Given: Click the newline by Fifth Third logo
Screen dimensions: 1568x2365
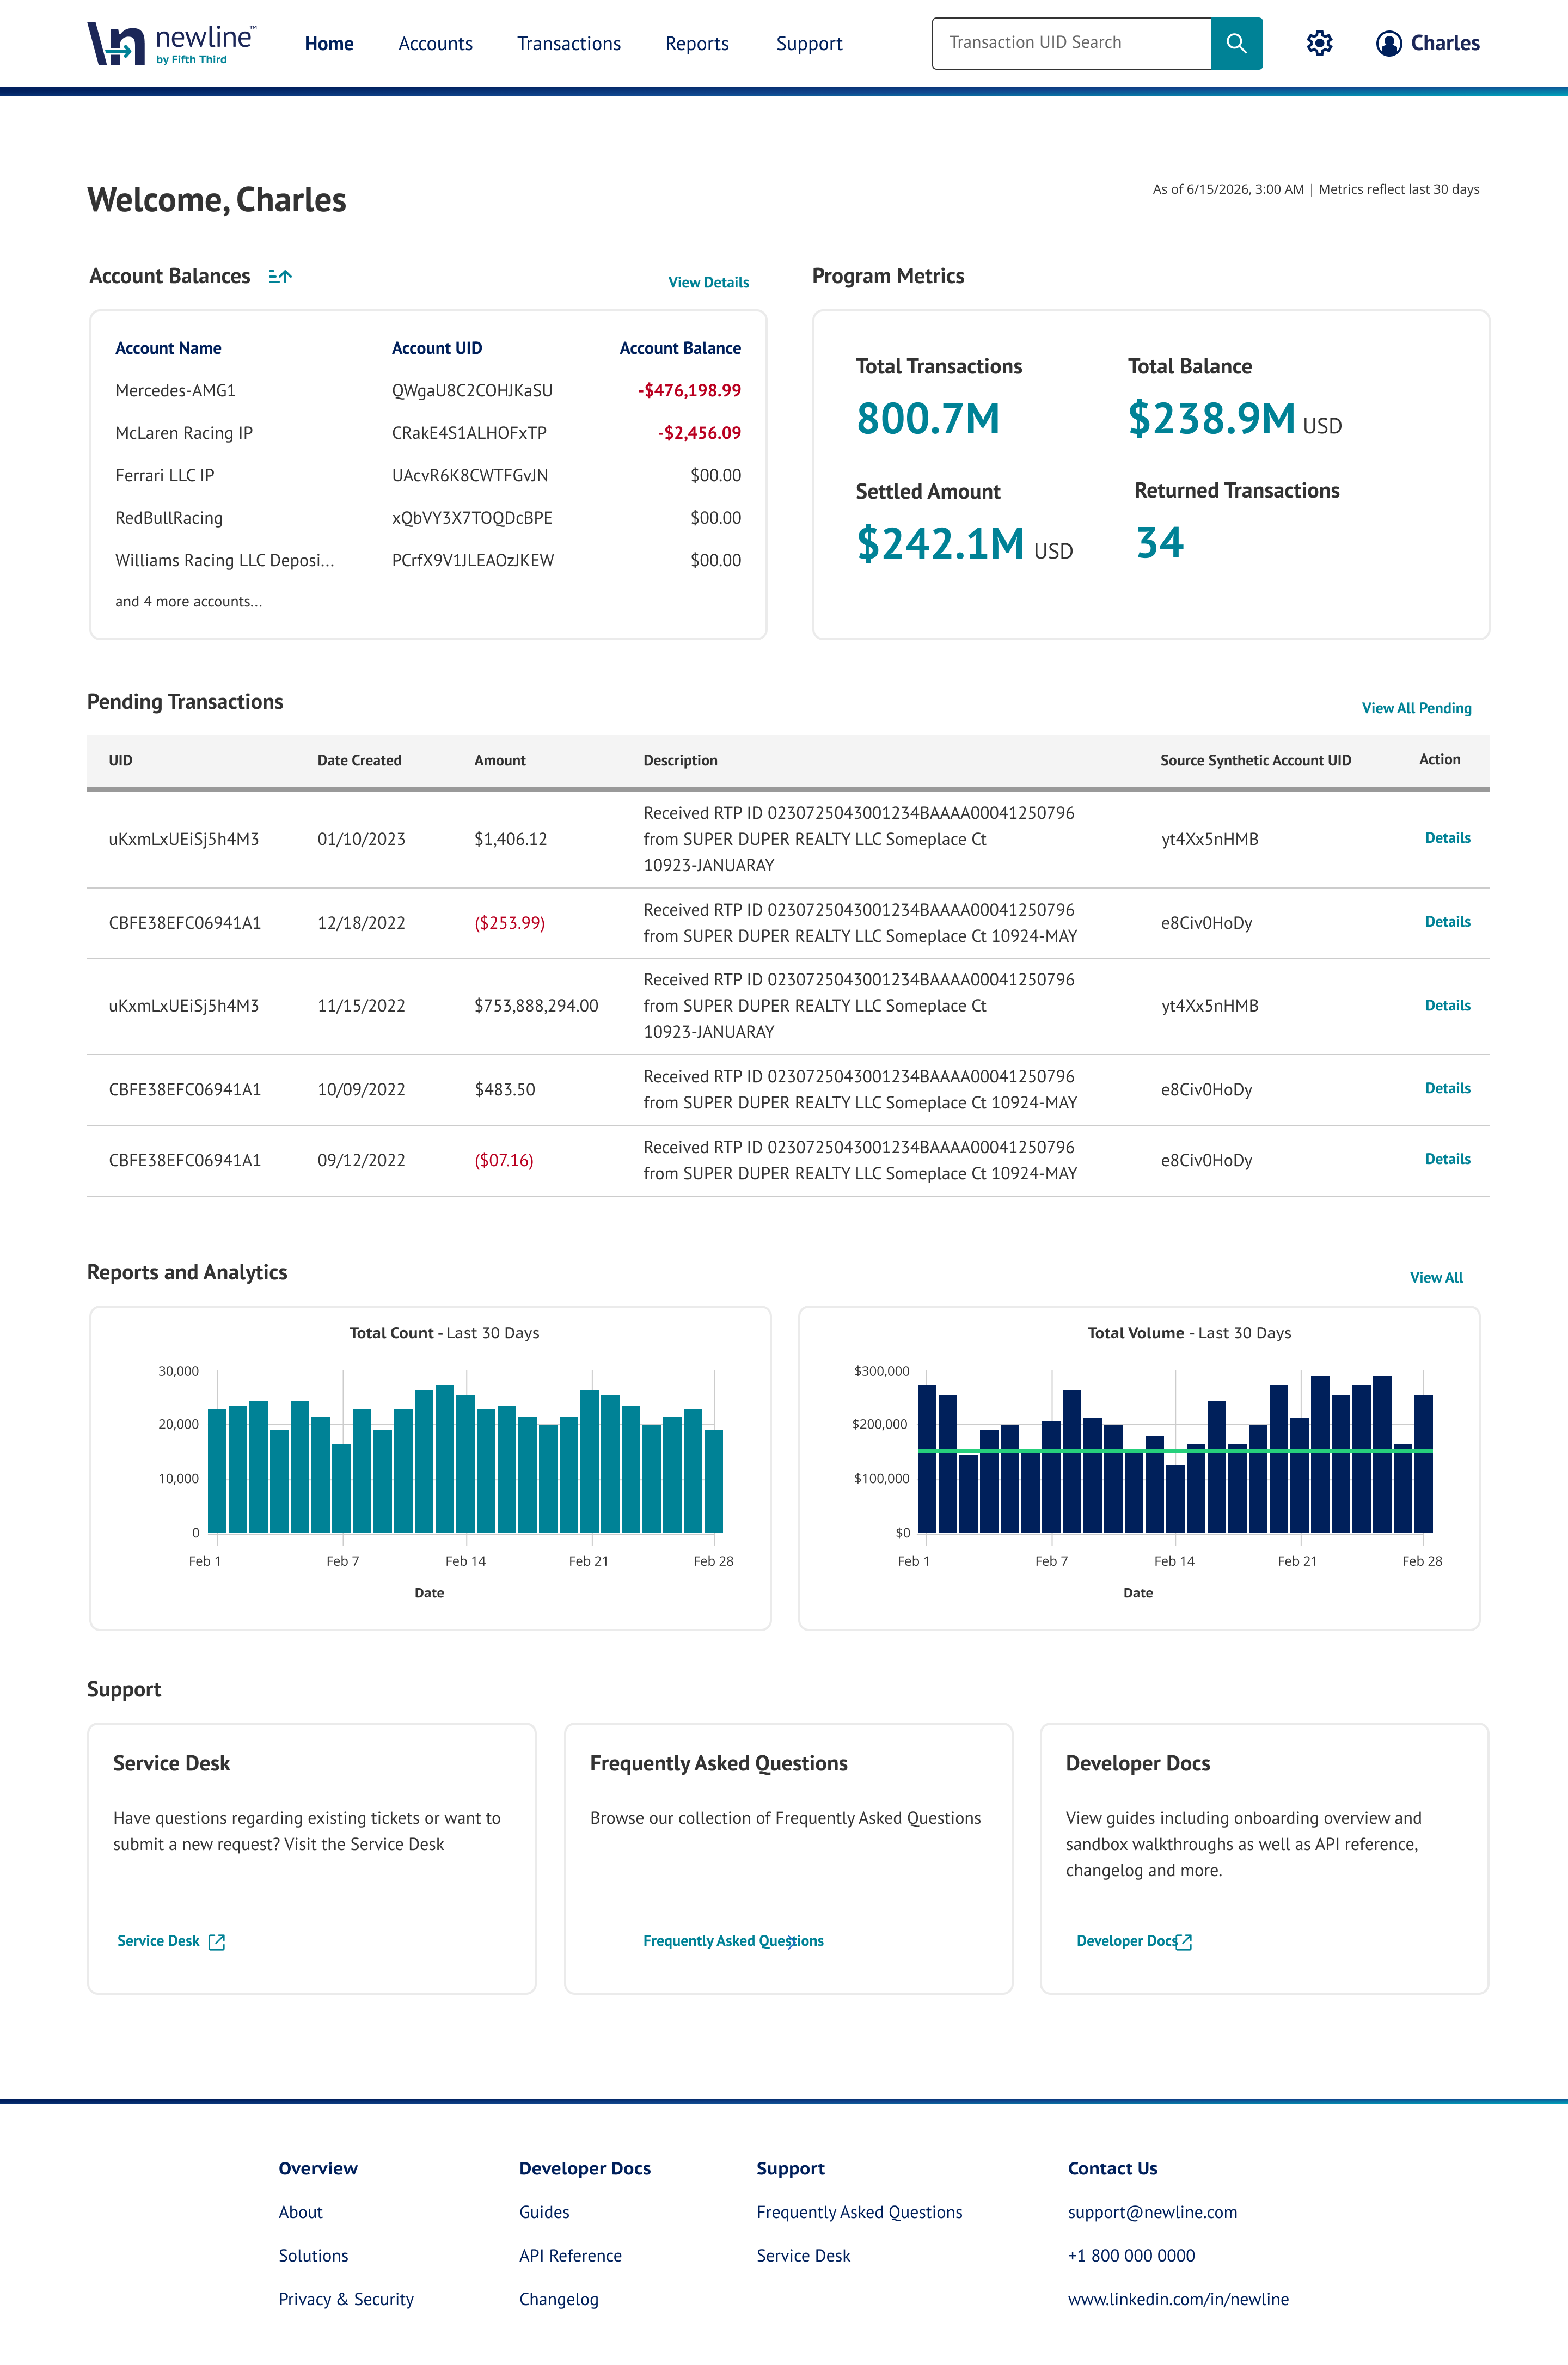Looking at the screenshot, I should (x=171, y=43).
